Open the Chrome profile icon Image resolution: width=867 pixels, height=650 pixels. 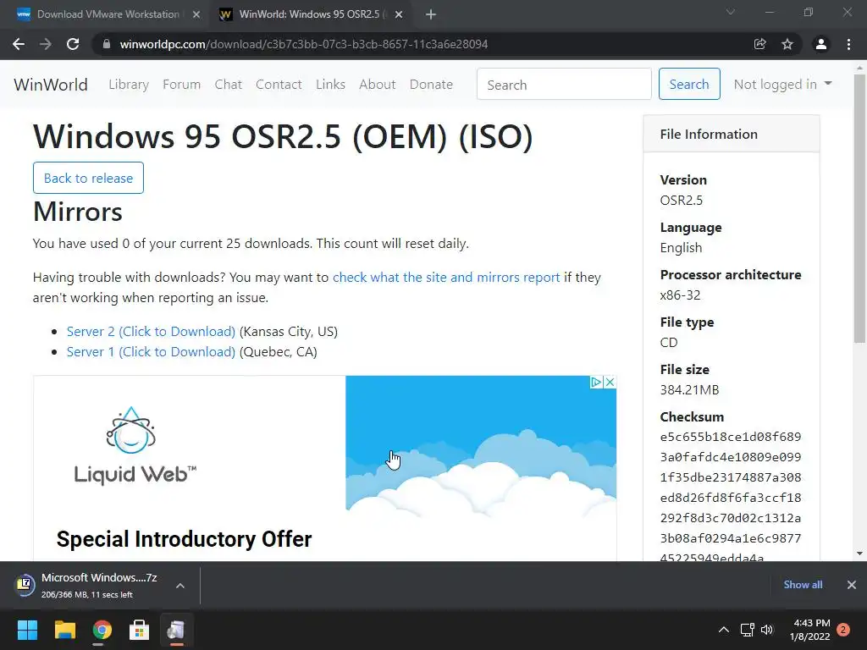(x=821, y=44)
